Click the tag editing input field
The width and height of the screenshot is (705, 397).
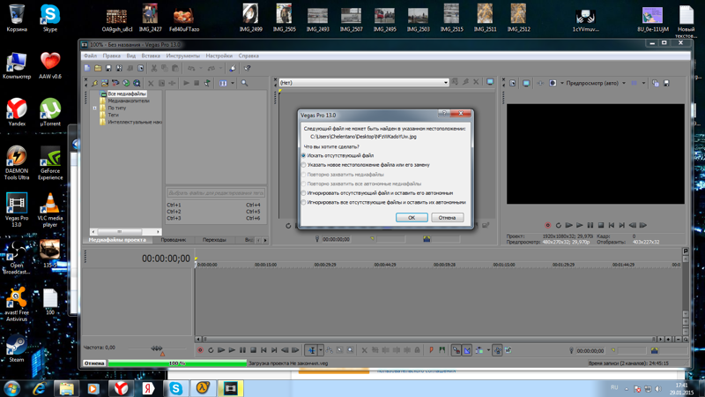pyautogui.click(x=216, y=193)
